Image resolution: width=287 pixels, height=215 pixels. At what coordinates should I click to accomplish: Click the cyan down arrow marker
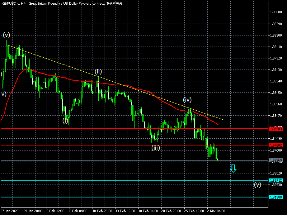click(233, 168)
